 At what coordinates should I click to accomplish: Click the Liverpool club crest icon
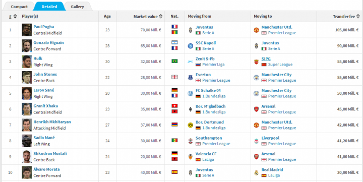(x=256, y=141)
